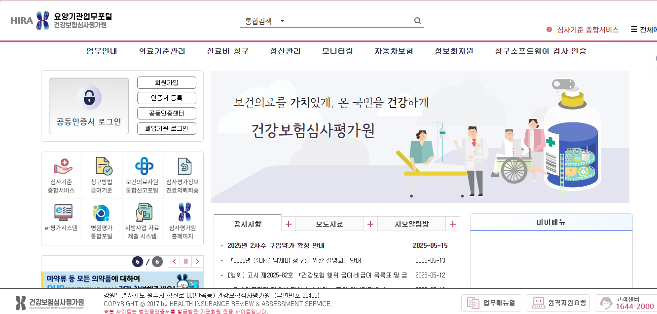Click the 업무매뉴얼 footer button
657x314 pixels.
click(491, 303)
